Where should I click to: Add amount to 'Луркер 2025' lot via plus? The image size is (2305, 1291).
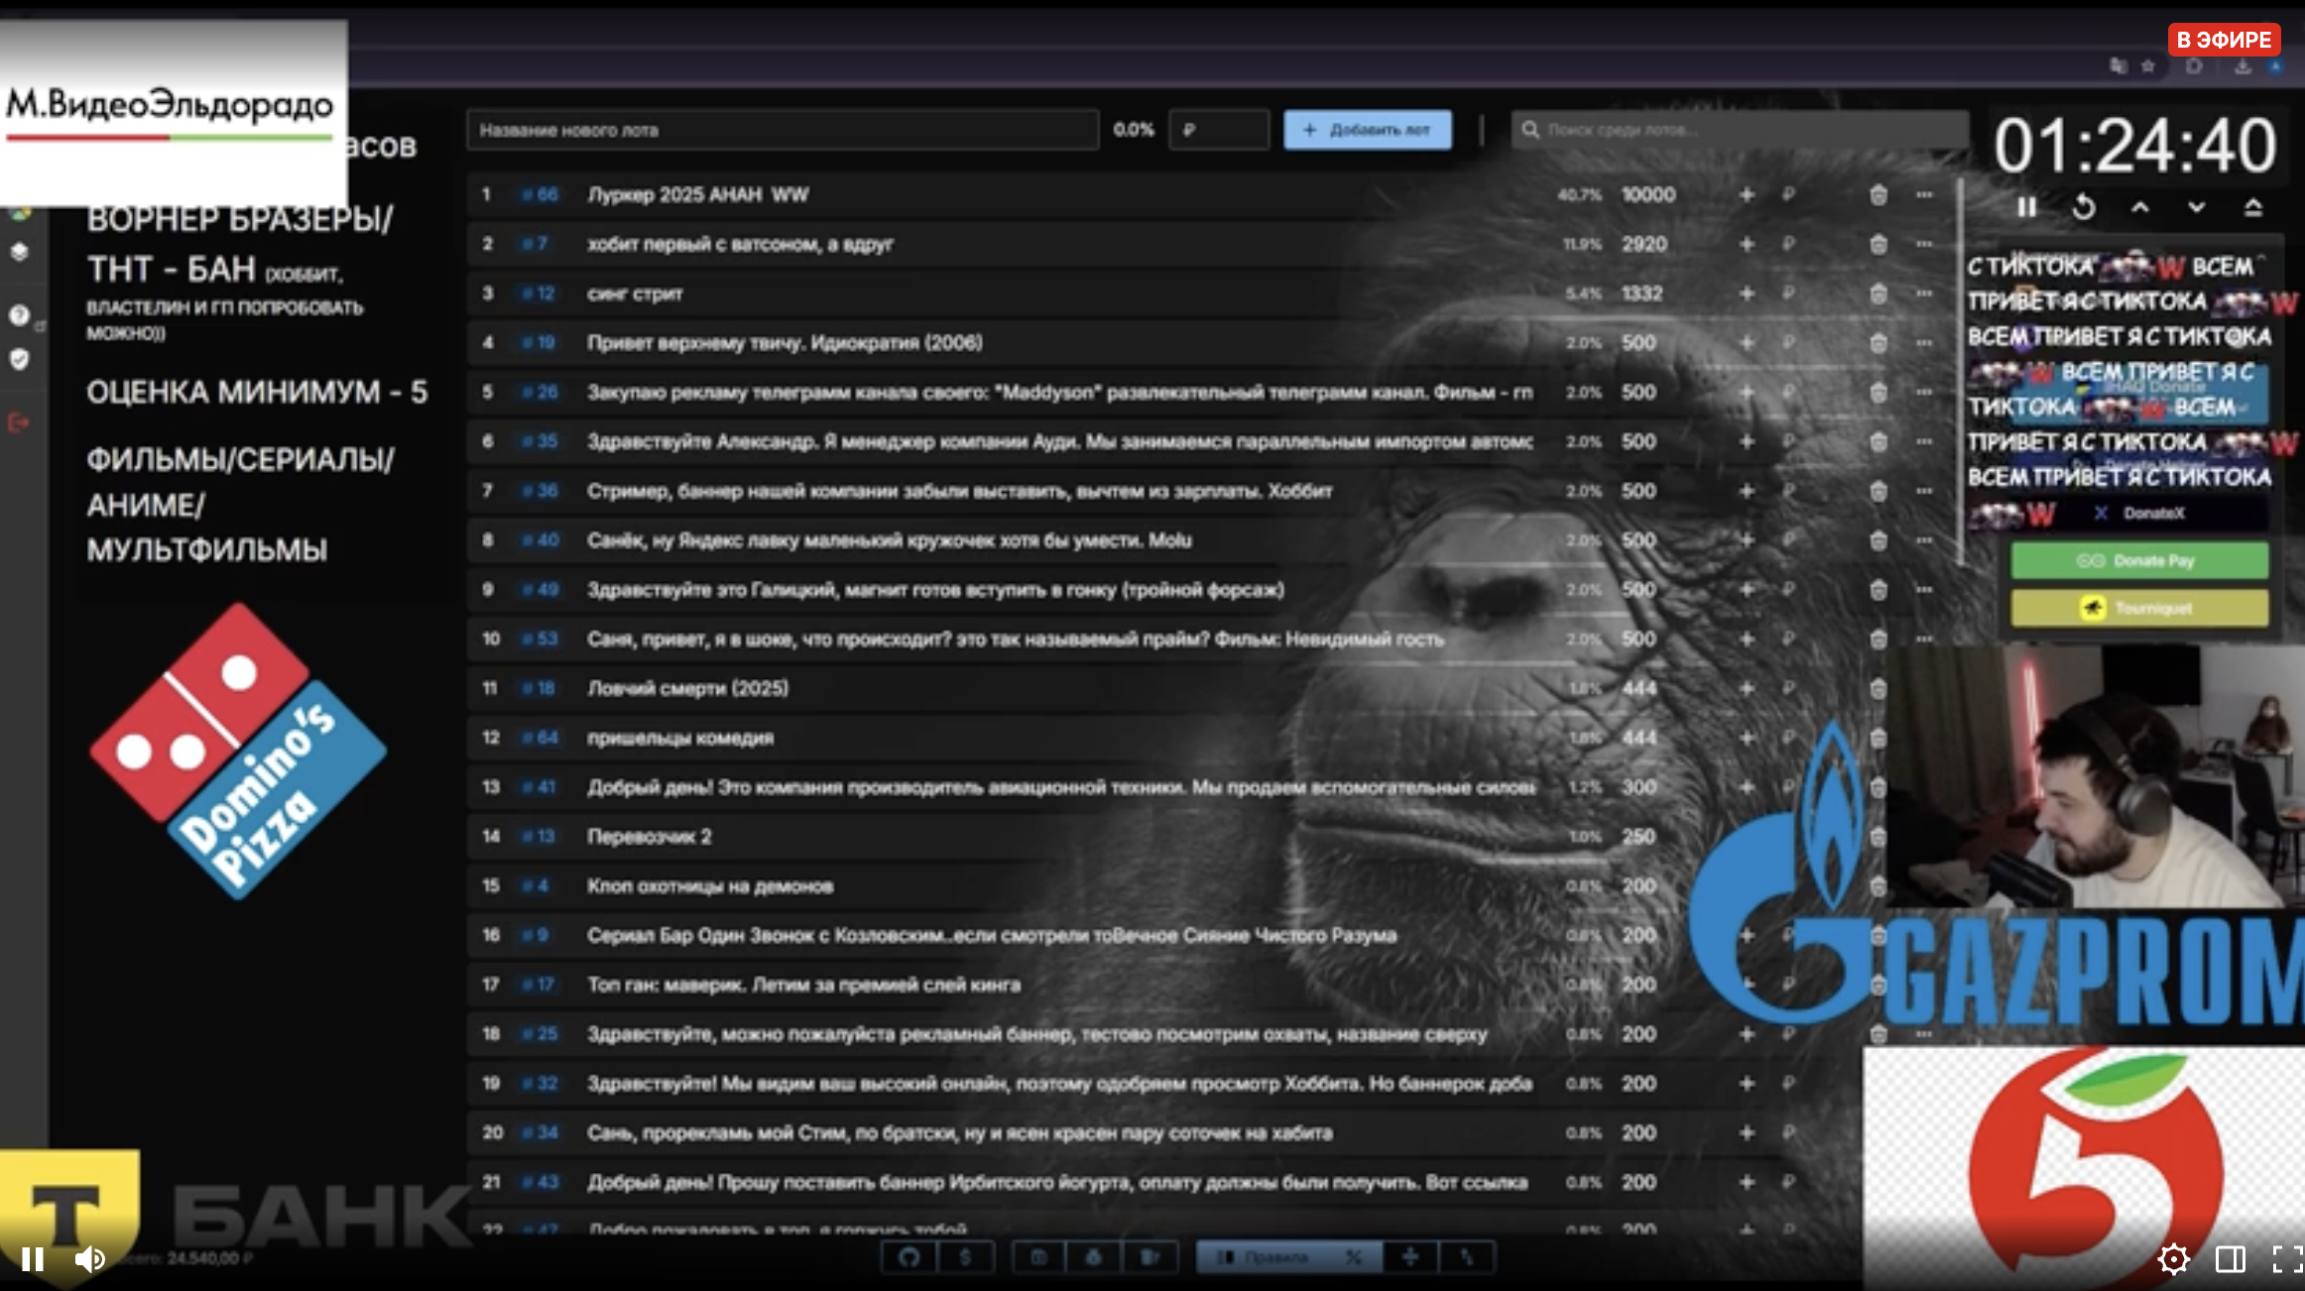pos(1747,194)
